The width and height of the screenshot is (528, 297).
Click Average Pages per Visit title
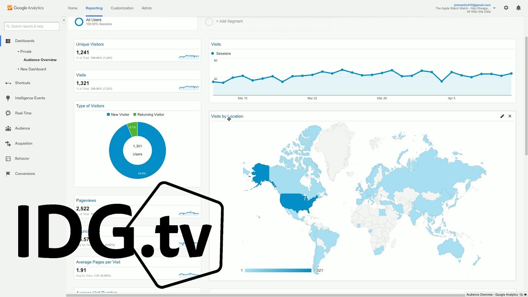98,262
